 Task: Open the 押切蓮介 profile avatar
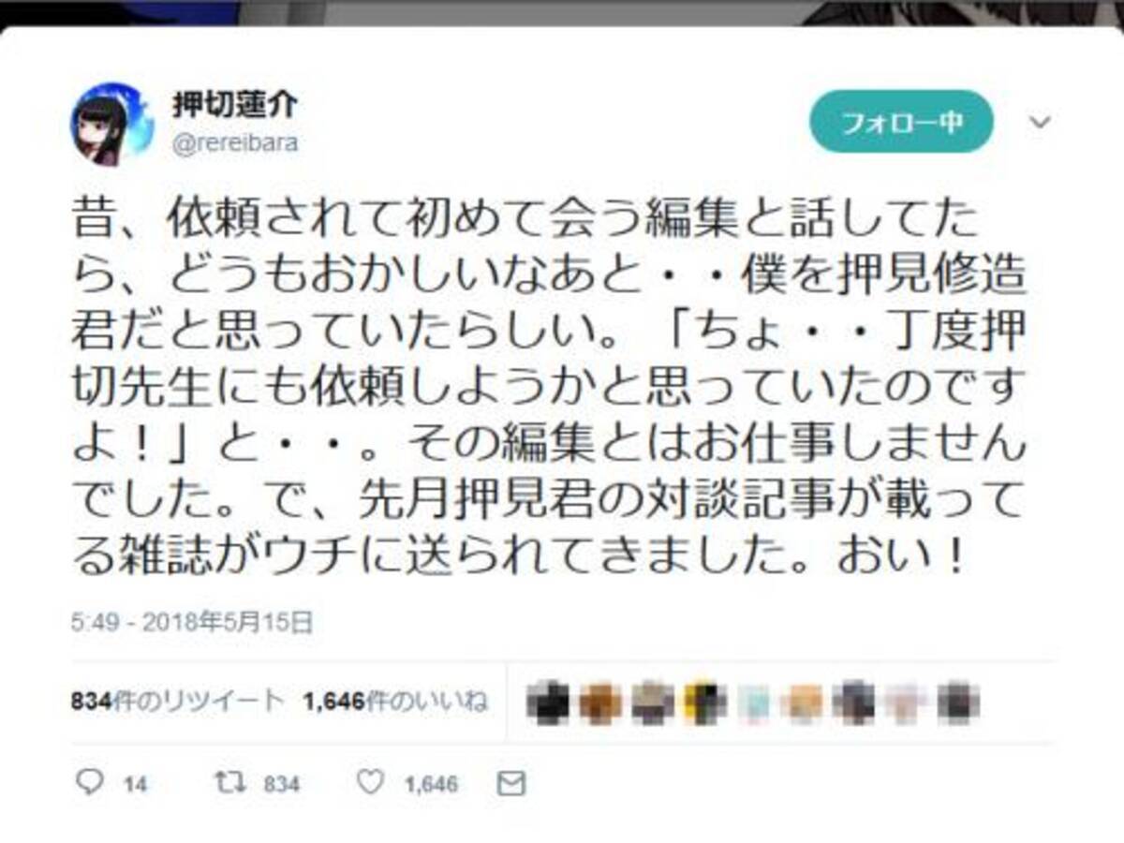click(x=112, y=124)
